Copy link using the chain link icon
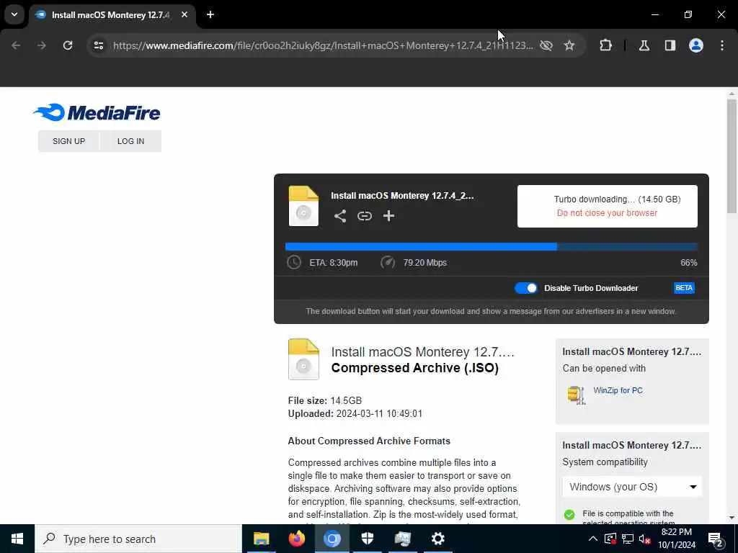The width and height of the screenshot is (738, 553). (x=364, y=216)
